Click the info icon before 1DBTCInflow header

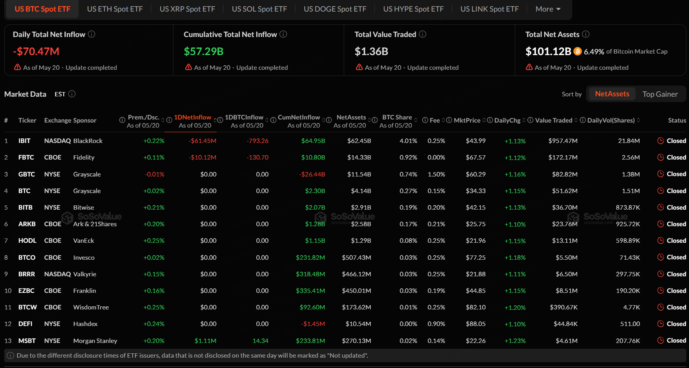[220, 120]
